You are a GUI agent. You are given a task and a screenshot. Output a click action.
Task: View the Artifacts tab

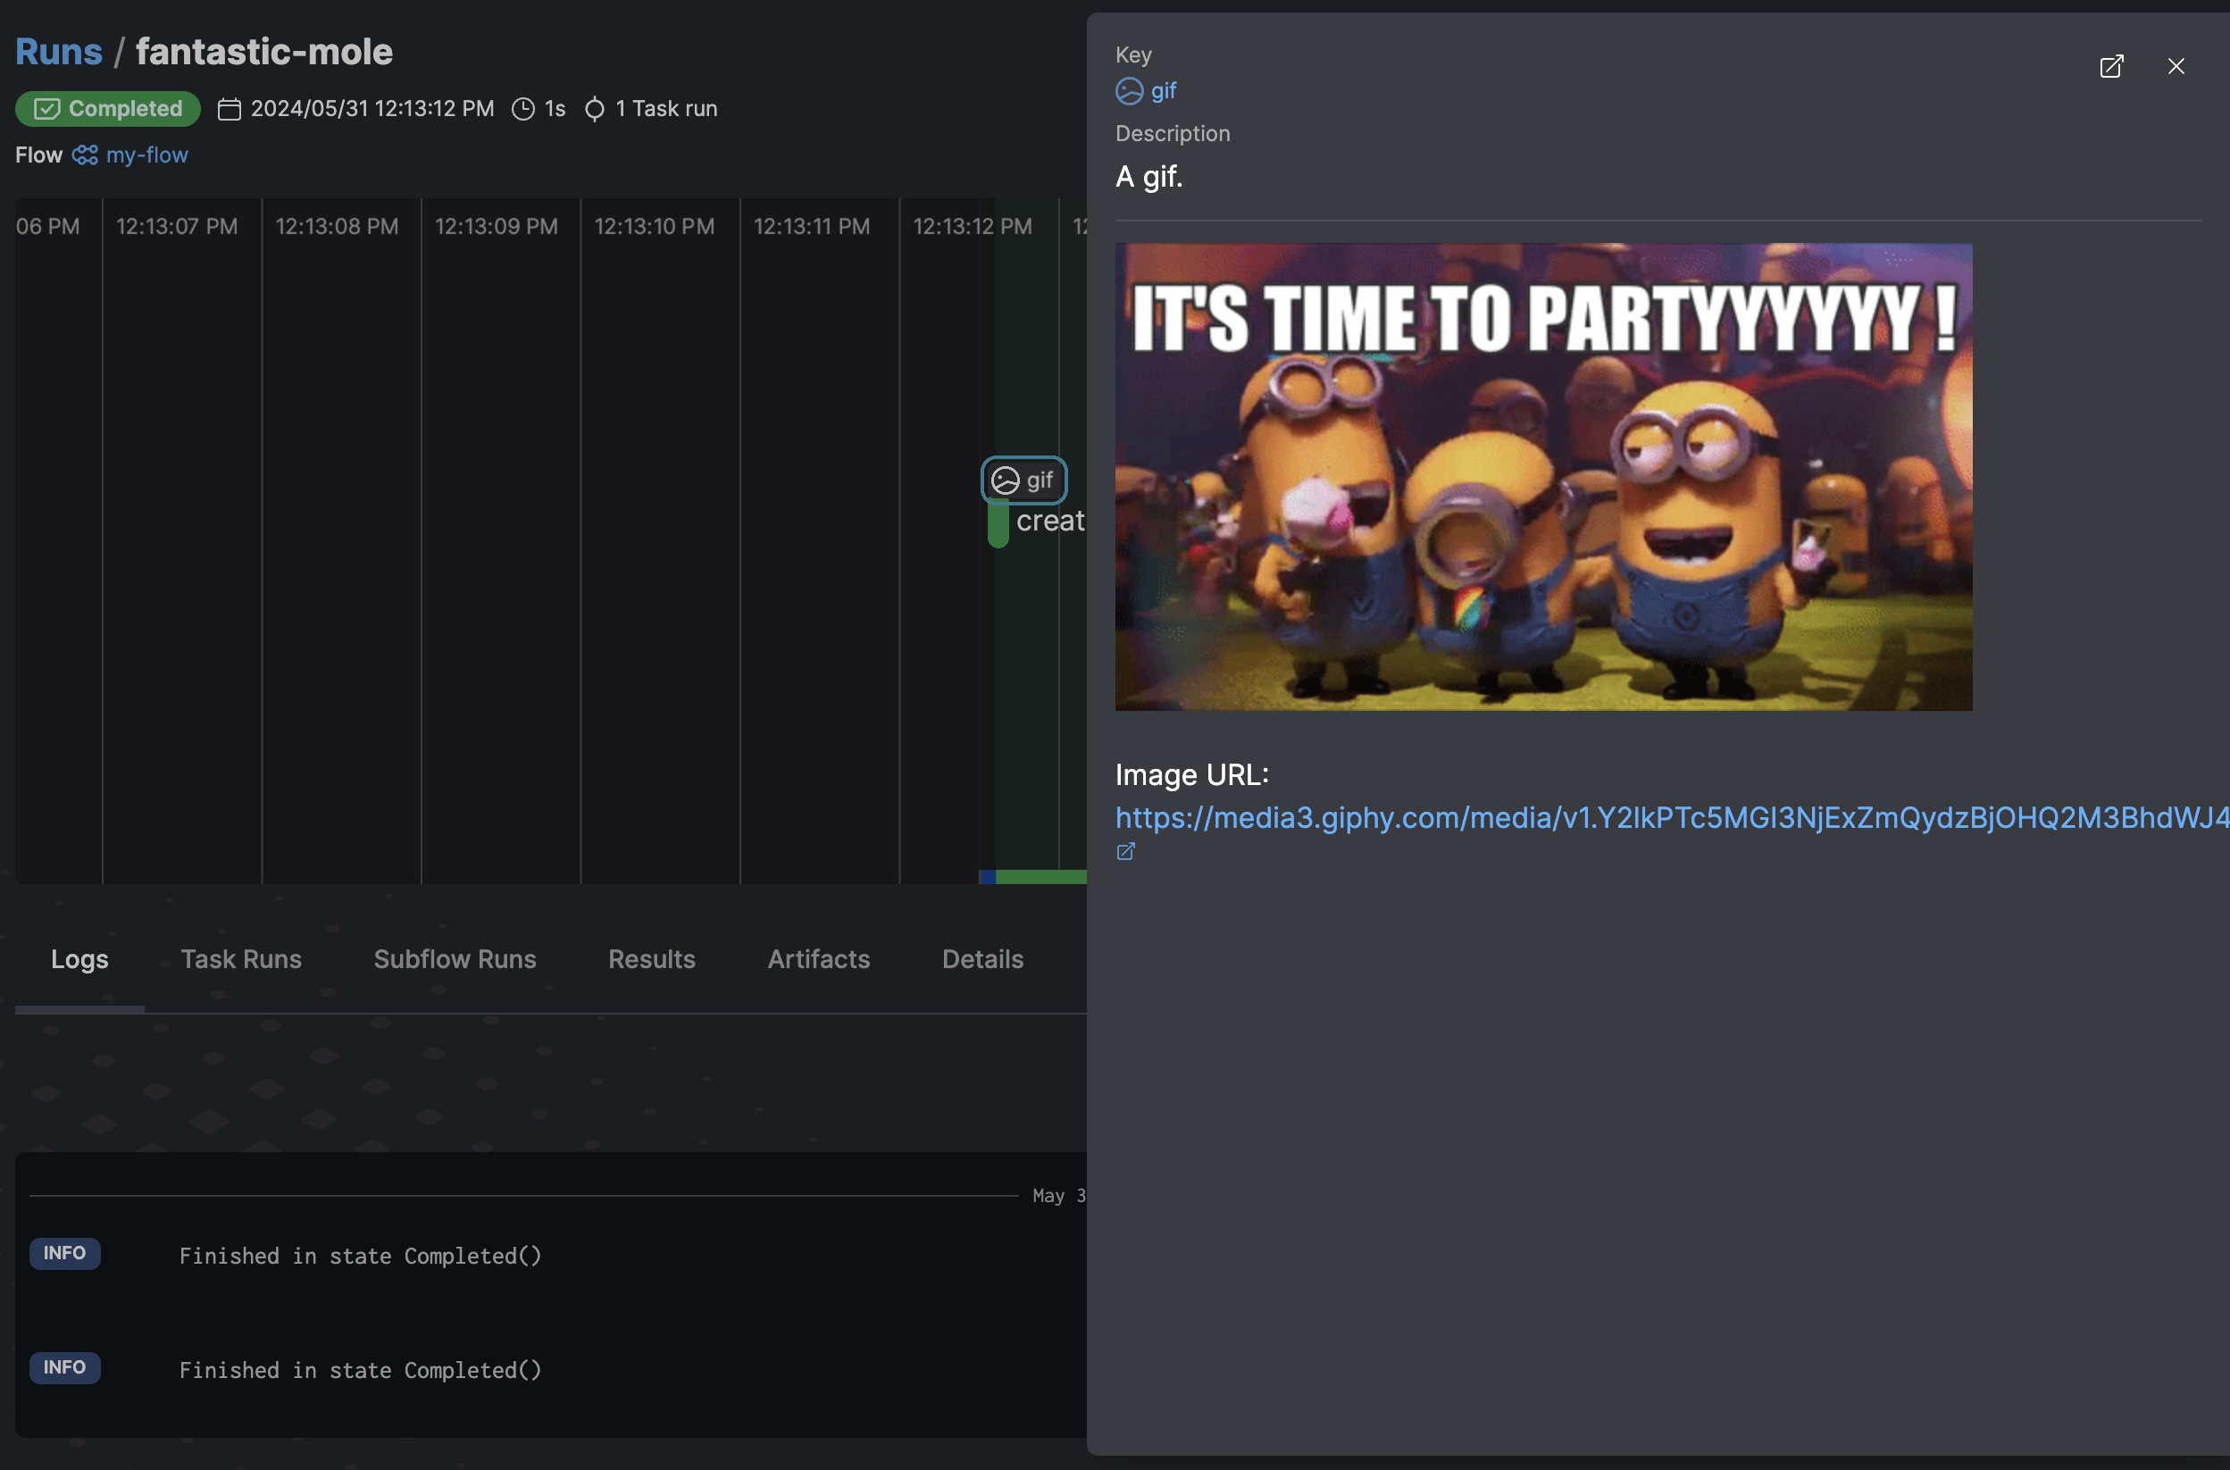[x=818, y=959]
